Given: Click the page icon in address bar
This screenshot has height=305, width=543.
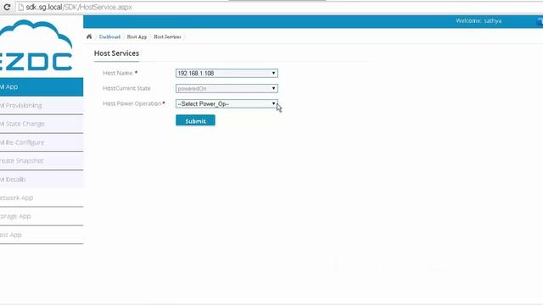Looking at the screenshot, I should (20, 8).
